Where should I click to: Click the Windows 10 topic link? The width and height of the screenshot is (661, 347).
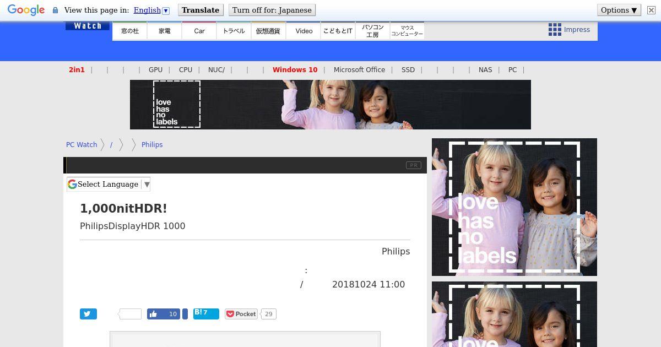point(295,70)
